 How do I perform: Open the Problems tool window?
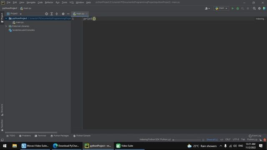pyautogui.click(x=25, y=136)
